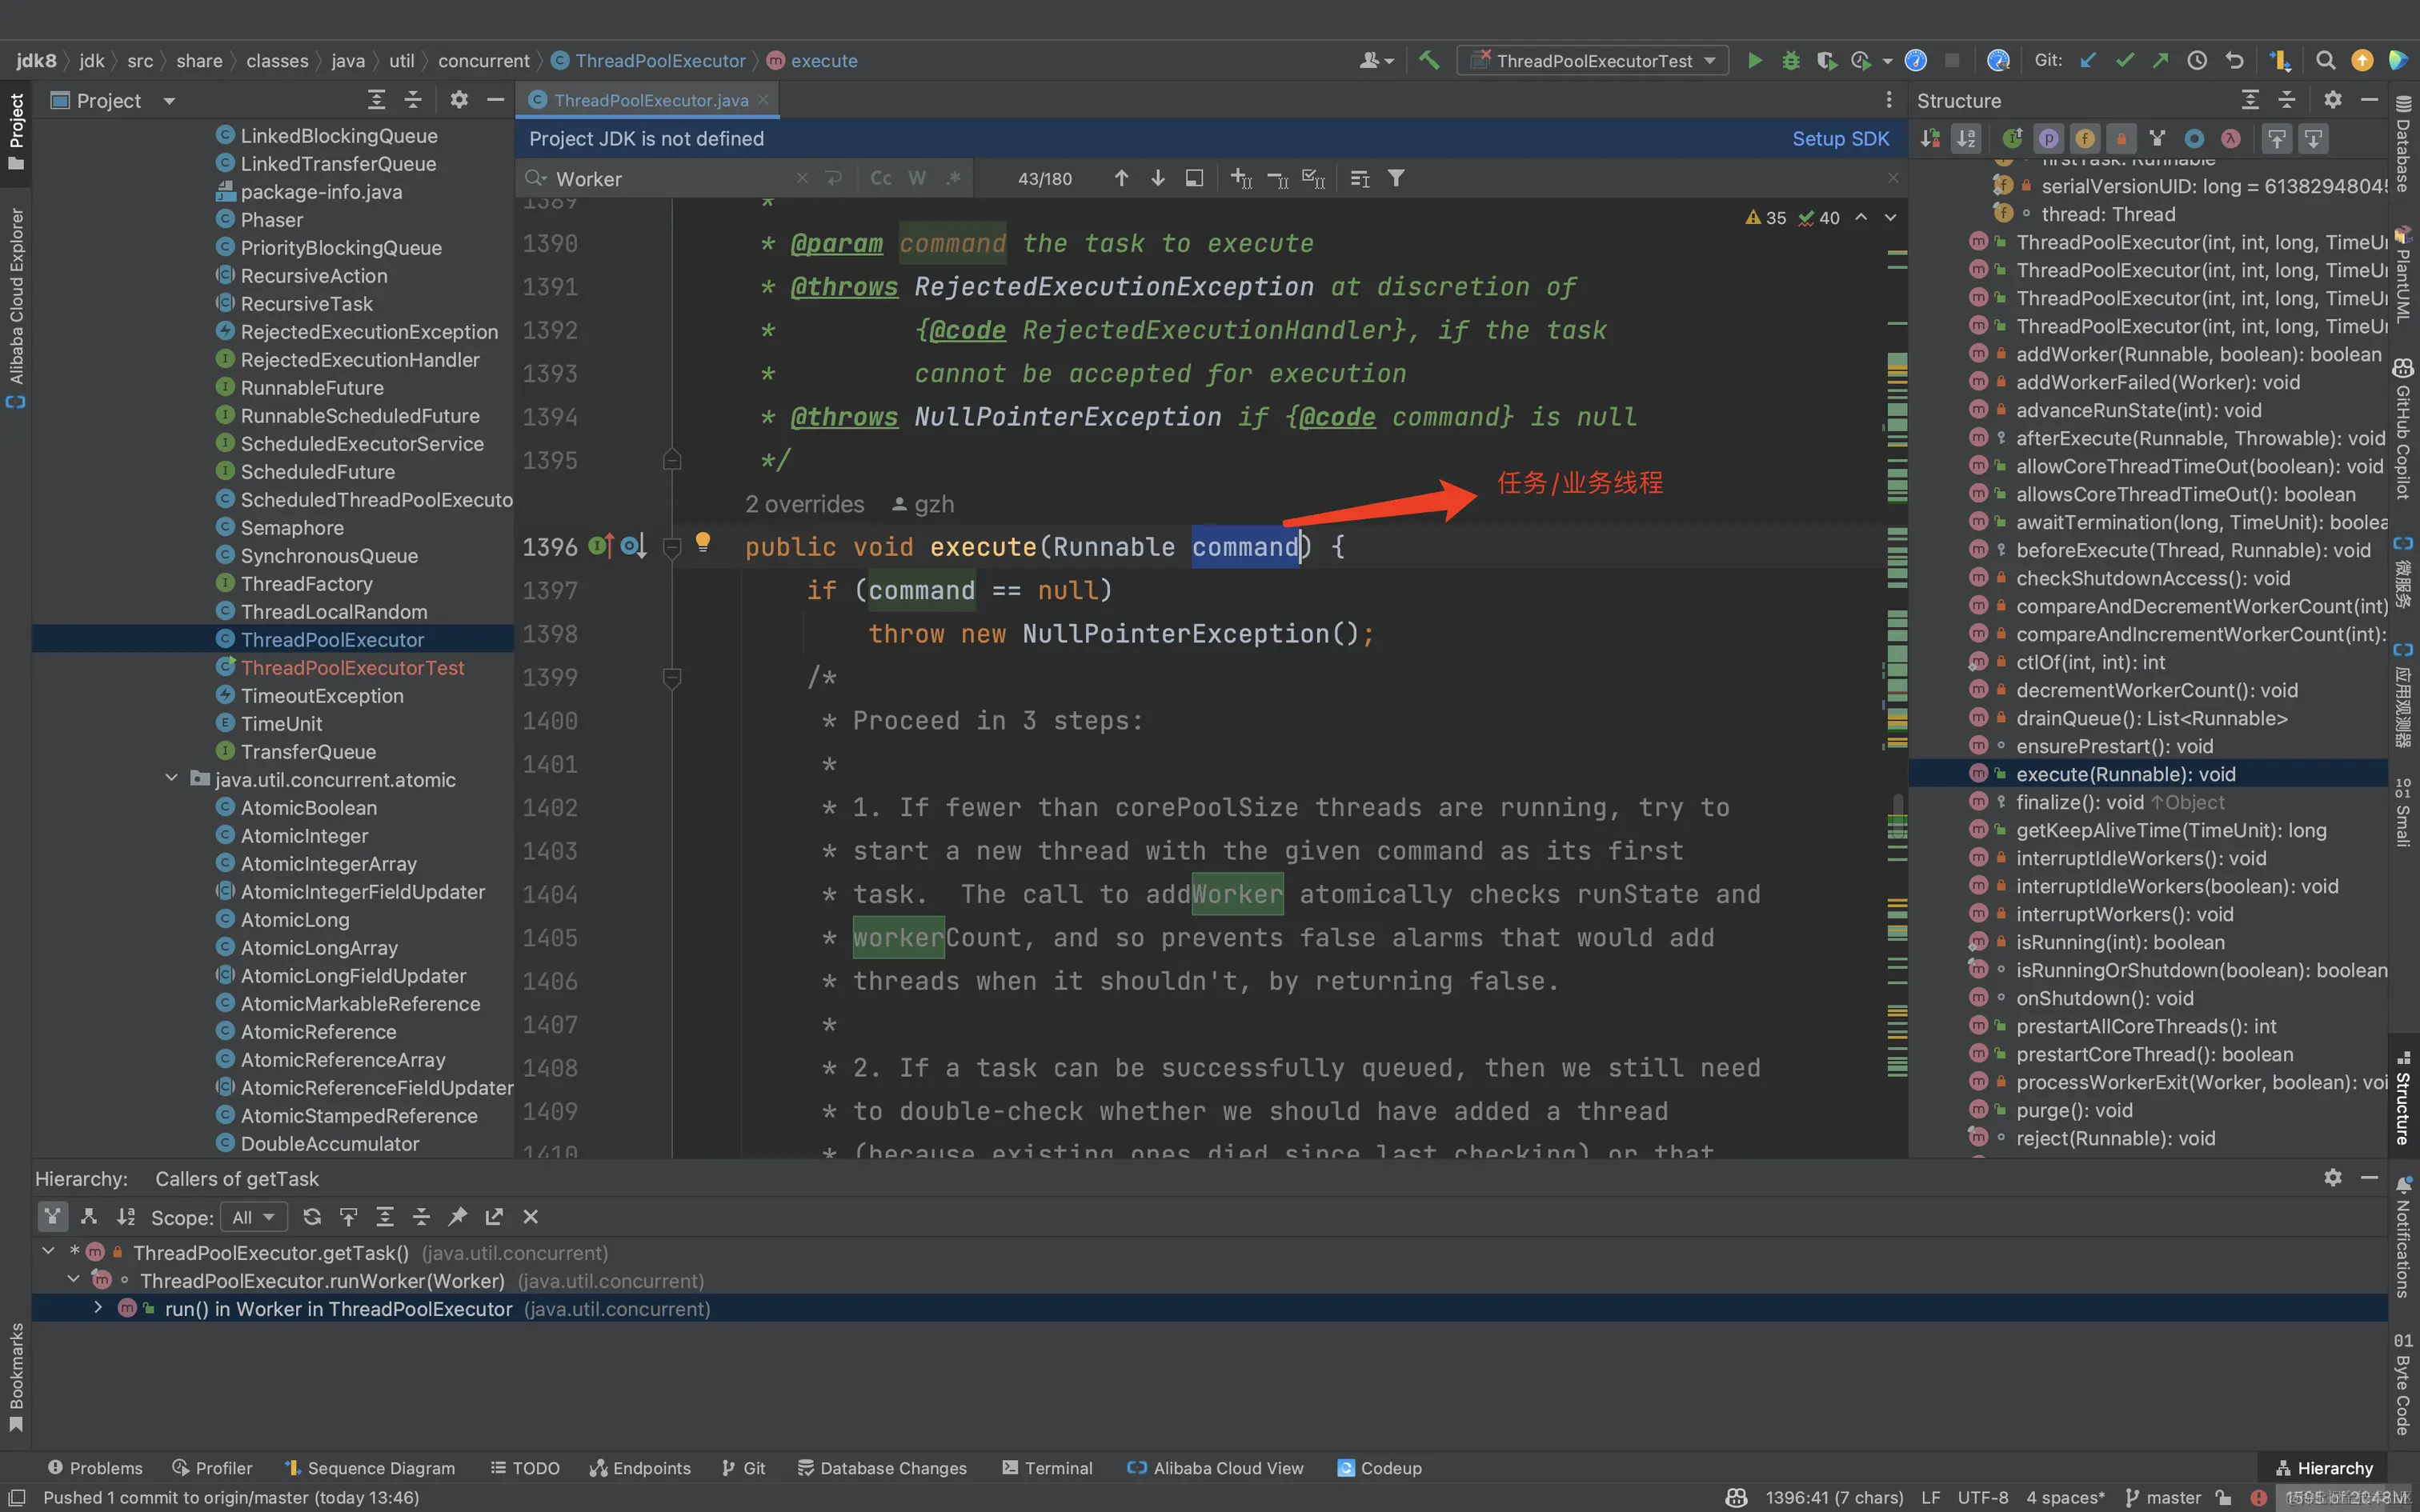Screen dimensions: 2420x1512
Task: Open profiler run options dropdown arrow
Action: (1887, 61)
